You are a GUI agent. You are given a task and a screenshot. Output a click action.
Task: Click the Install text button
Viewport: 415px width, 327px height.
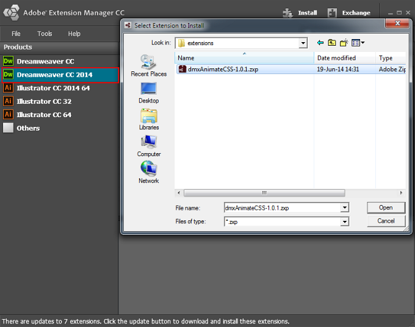(x=307, y=13)
